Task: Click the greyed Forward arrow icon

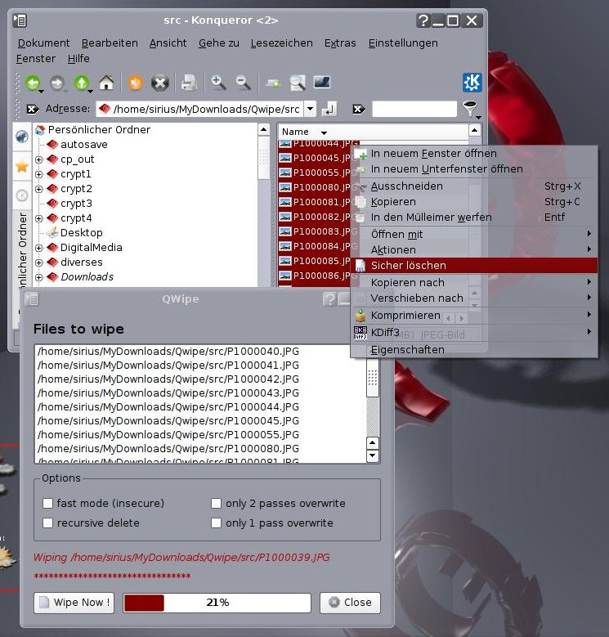Action: pos(57,83)
